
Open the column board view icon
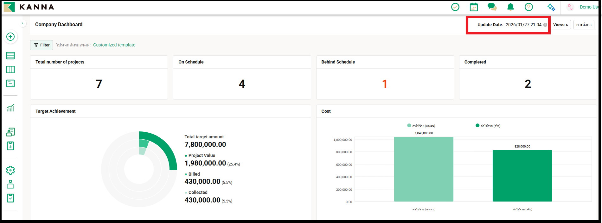pos(10,69)
